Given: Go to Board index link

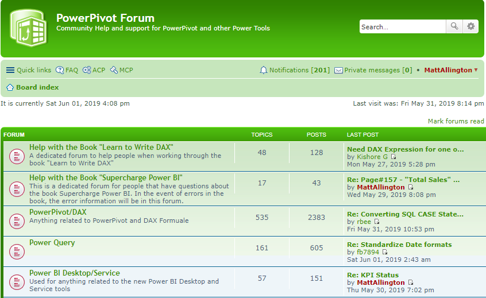Looking at the screenshot, I should (x=37, y=87).
